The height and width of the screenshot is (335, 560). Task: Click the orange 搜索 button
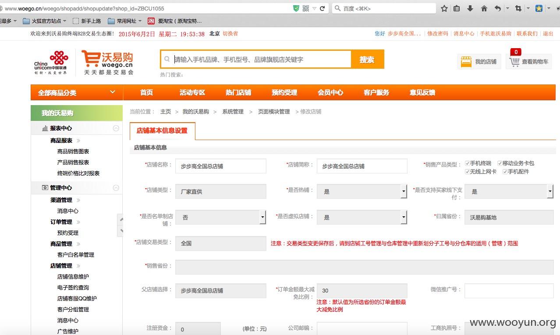point(367,60)
